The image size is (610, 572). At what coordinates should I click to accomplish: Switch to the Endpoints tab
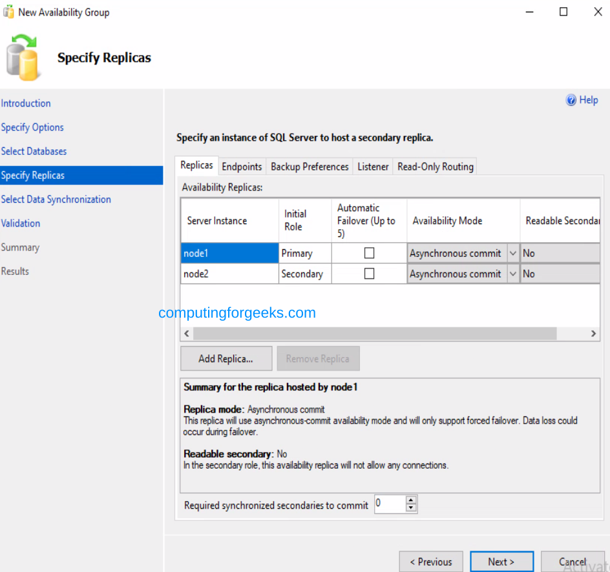(x=242, y=166)
